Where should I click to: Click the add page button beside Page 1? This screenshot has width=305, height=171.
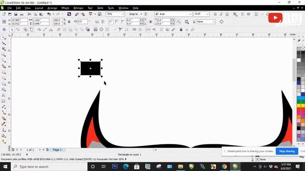(47, 150)
